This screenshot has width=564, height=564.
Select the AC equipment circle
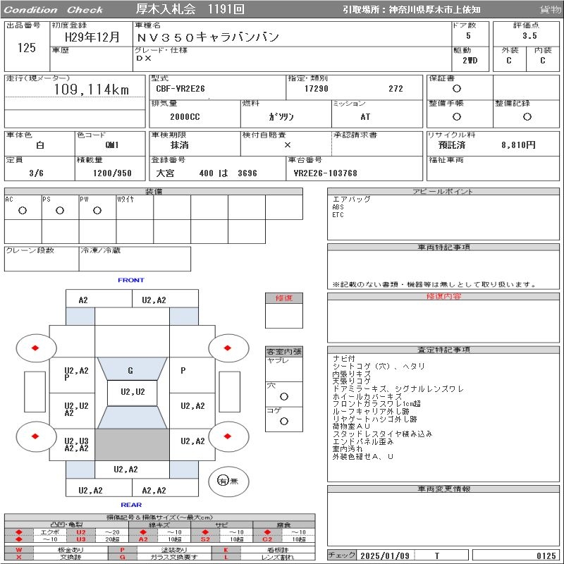[23, 210]
